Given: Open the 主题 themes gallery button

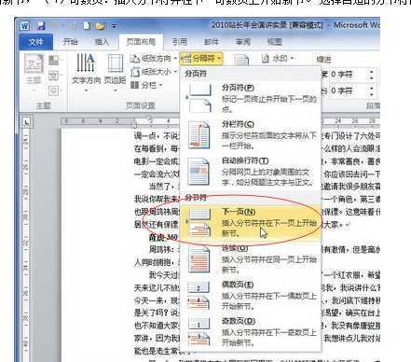Looking at the screenshot, I should pos(34,73).
